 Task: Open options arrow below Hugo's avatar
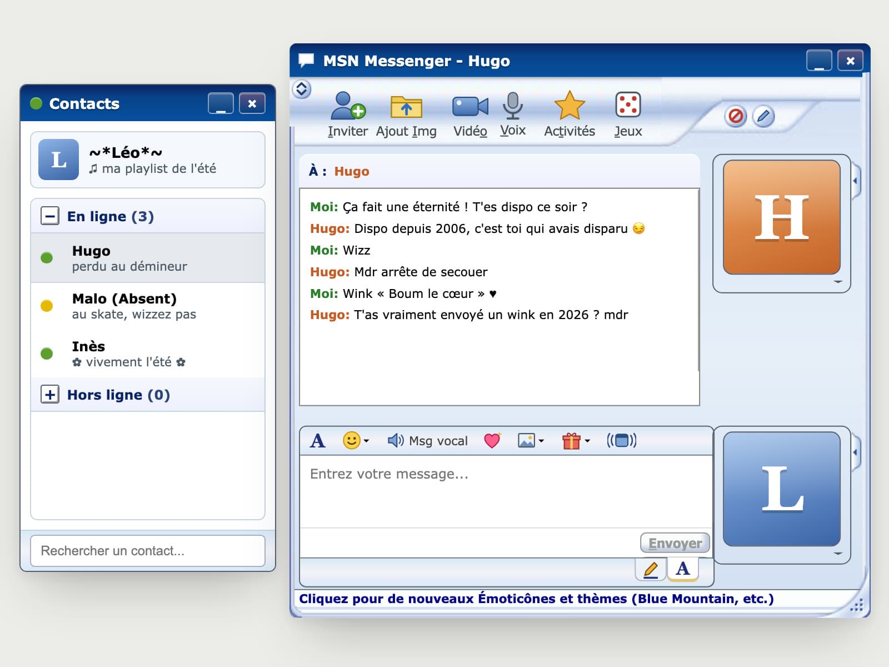click(x=838, y=282)
